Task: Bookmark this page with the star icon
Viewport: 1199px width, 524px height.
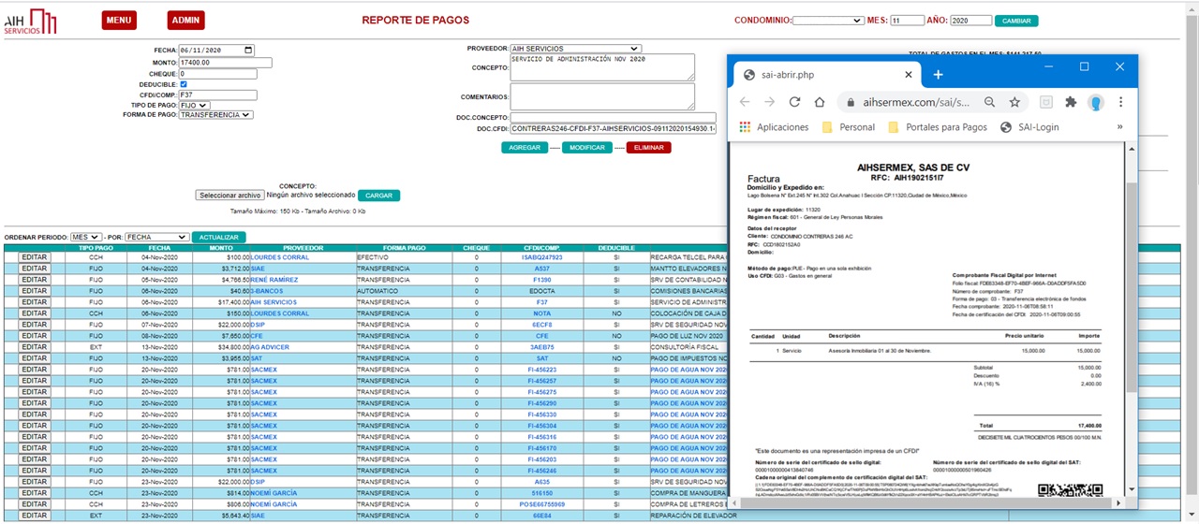Action: click(1014, 102)
